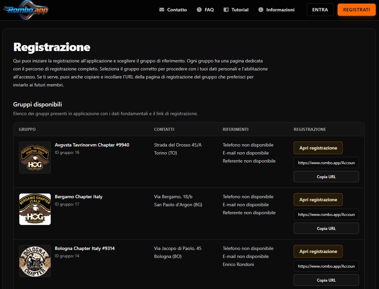Screen dimensions: 379x289
Task: Click the orange REGISTRATI button
Action: [x=357, y=10]
